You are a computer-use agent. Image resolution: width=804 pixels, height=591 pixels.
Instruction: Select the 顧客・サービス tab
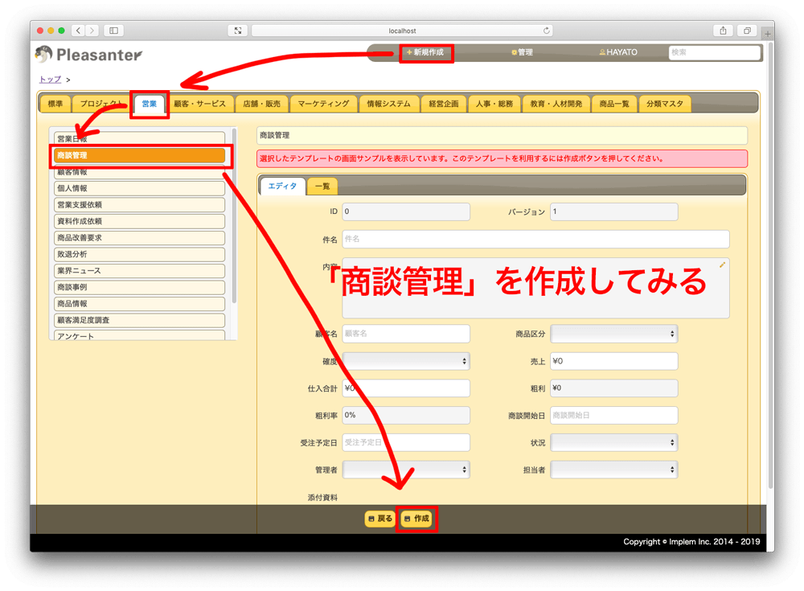(199, 104)
